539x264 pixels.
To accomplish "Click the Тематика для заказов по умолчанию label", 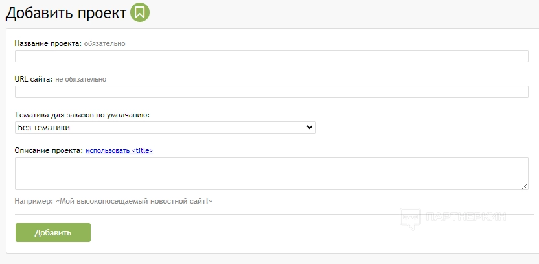I will click(x=82, y=115).
